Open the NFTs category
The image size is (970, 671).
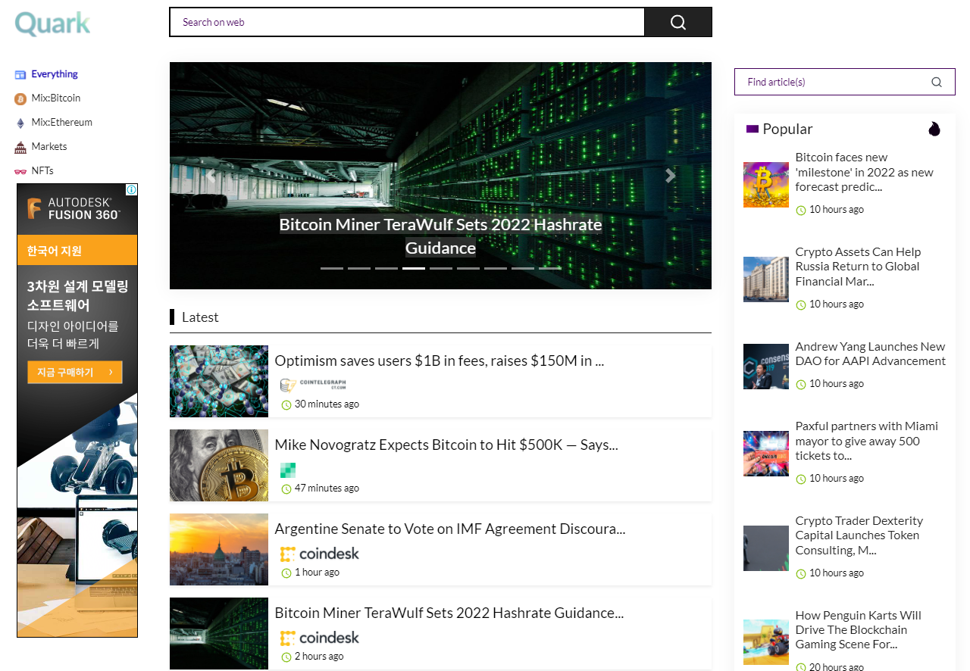click(42, 171)
